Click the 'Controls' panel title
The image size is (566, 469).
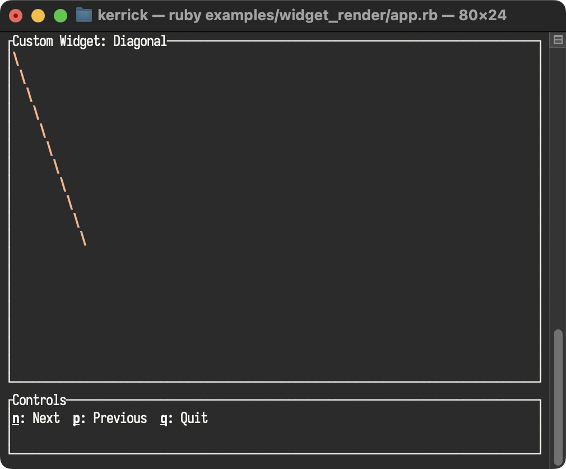tap(39, 400)
